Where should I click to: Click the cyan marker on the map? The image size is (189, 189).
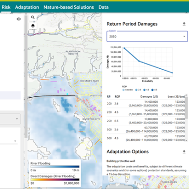pos(67,94)
